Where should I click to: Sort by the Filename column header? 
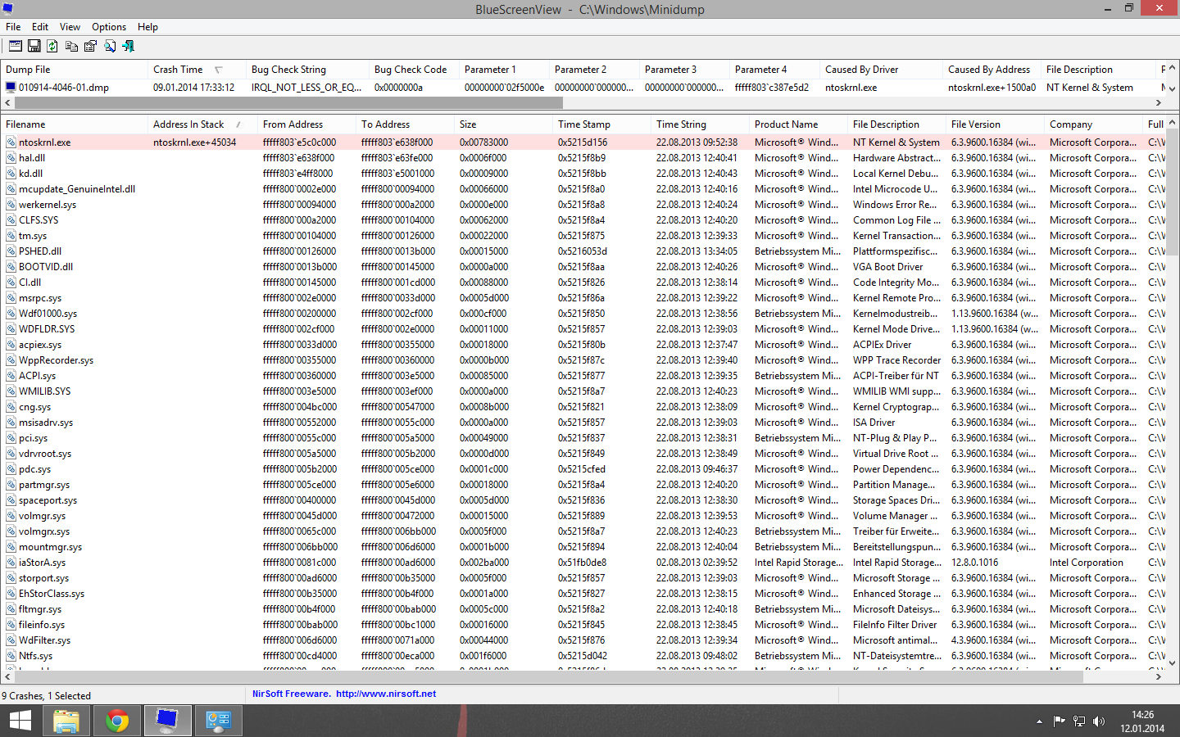(75, 124)
